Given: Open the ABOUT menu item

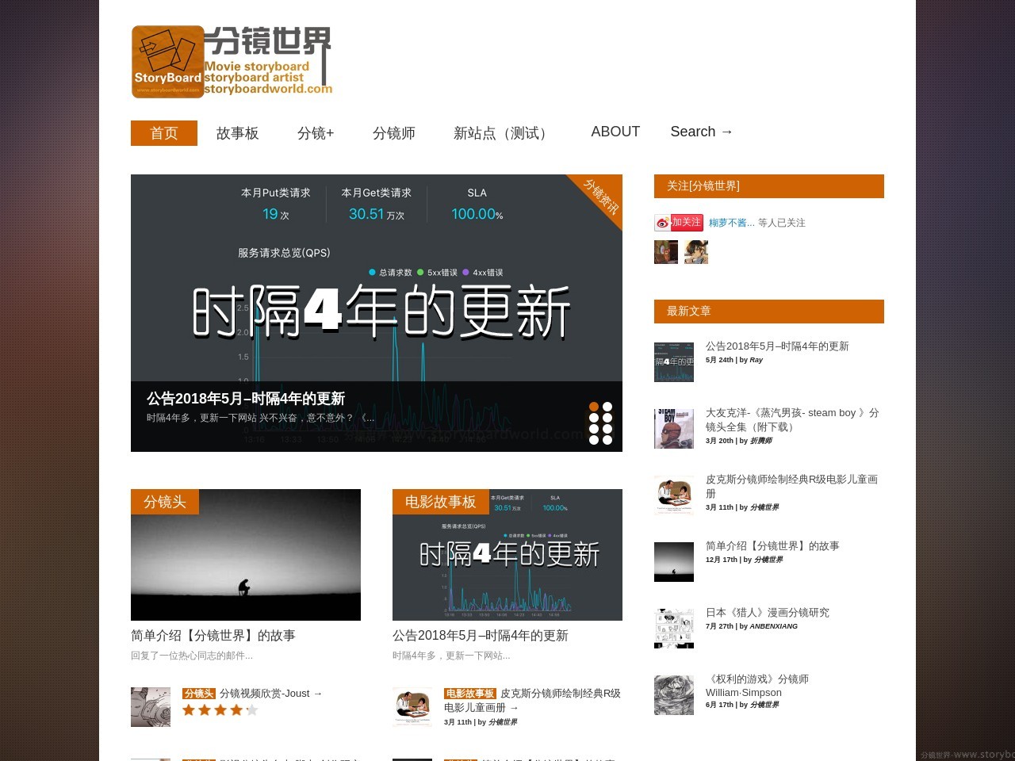Looking at the screenshot, I should pyautogui.click(x=615, y=132).
